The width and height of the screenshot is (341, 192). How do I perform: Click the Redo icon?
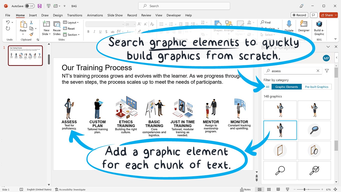(x=8, y=28)
